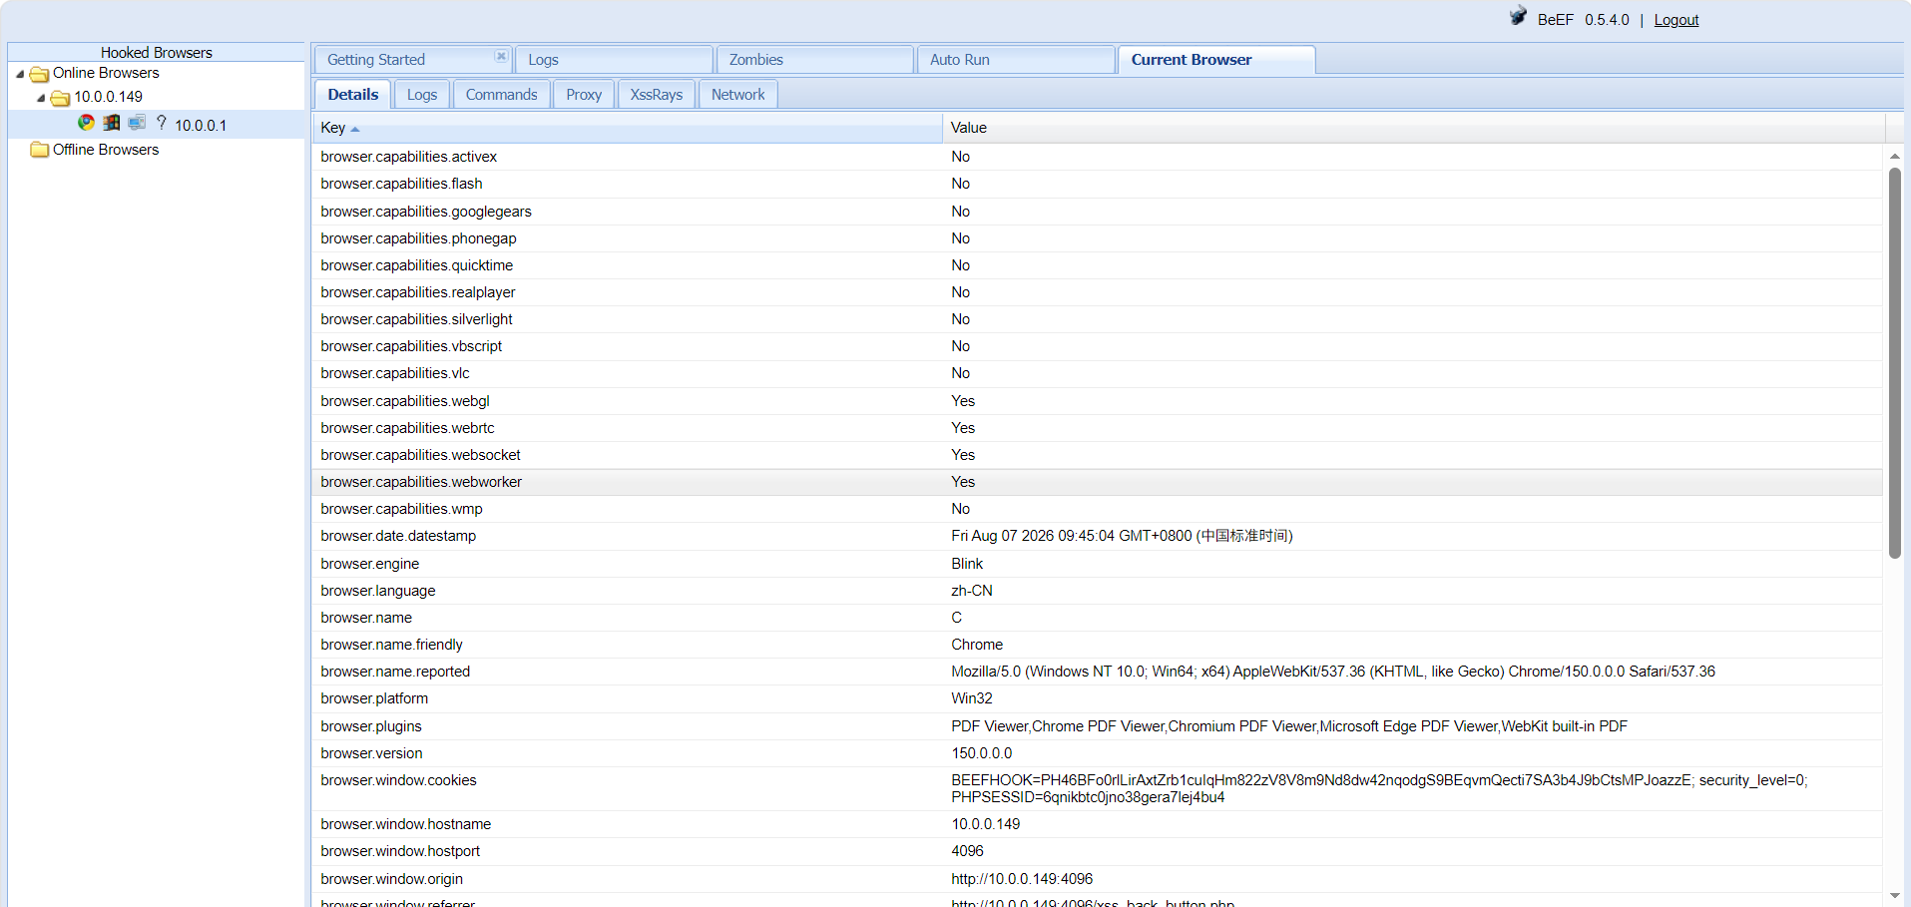
Task: Click the origin value http://10.0.0.149:4096
Action: tap(1022, 879)
